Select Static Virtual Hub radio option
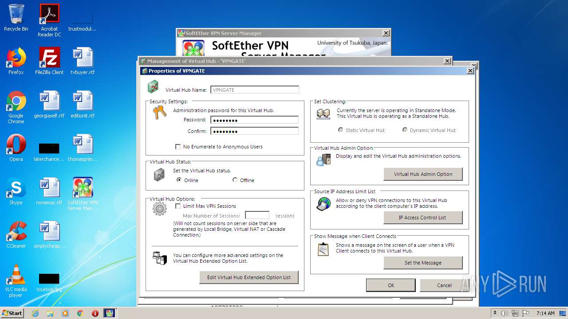Viewport: 568px width, 319px height. point(340,130)
